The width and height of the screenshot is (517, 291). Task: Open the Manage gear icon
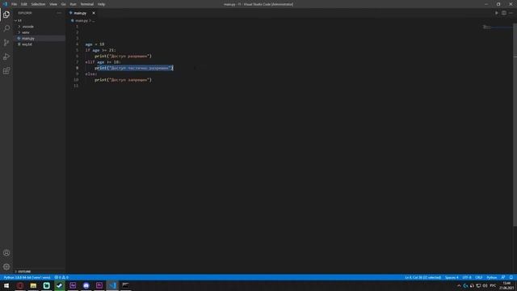(6, 267)
